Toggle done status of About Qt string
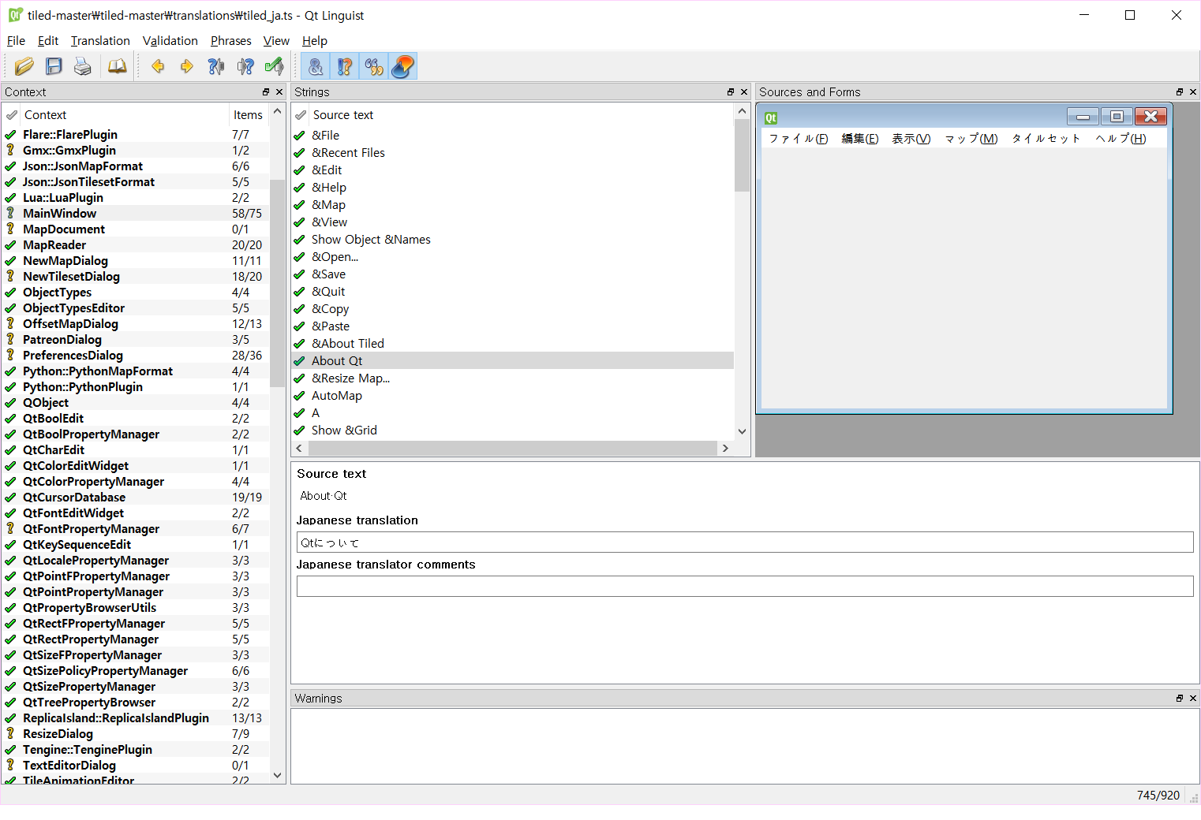The image size is (1201, 820). 299,361
